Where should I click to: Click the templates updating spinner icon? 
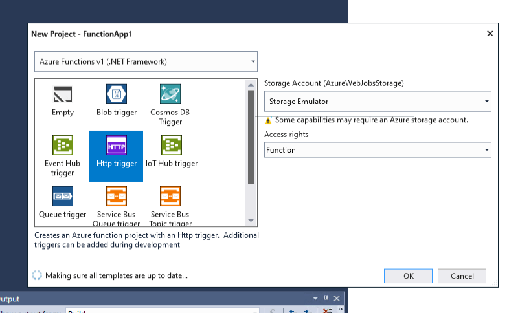37,275
